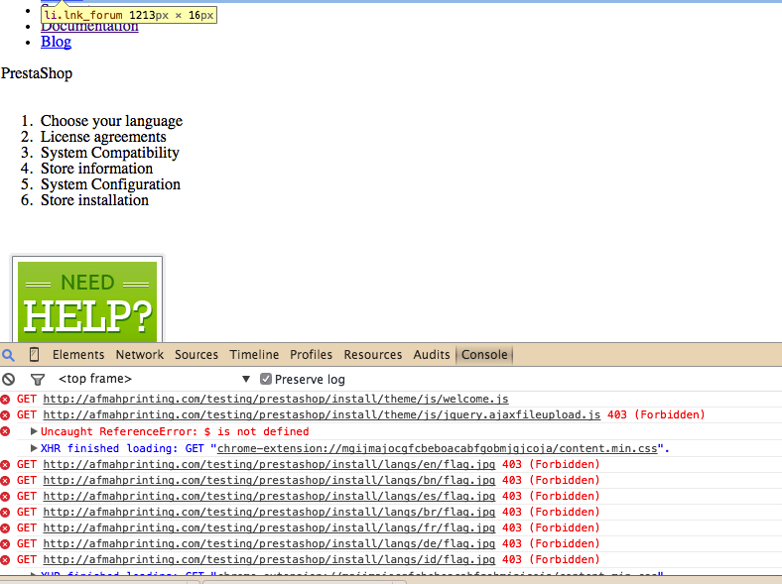
Task: Open the langs/fr/flag.jpg URL
Action: (x=269, y=528)
